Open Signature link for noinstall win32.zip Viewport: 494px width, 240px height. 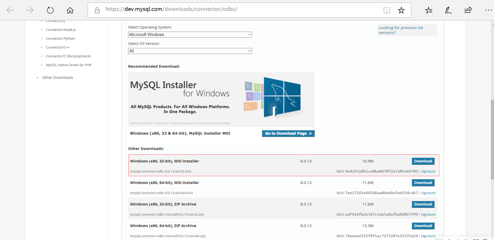(x=428, y=215)
